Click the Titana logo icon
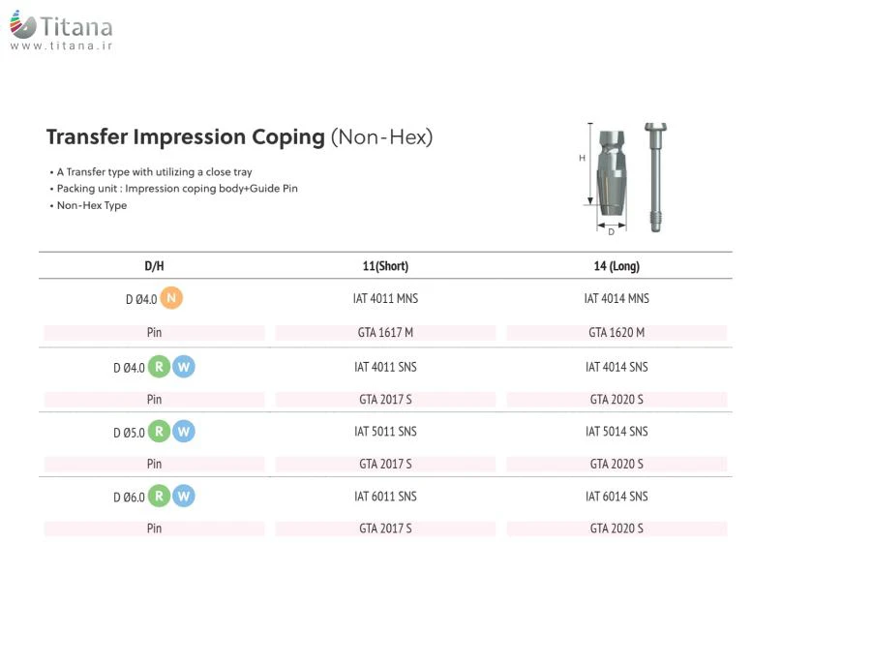The image size is (872, 663). point(23,26)
